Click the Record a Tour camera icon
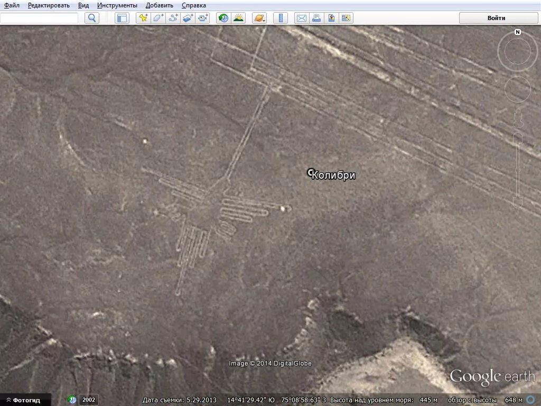This screenshot has height=406, width=541. pyautogui.click(x=202, y=18)
